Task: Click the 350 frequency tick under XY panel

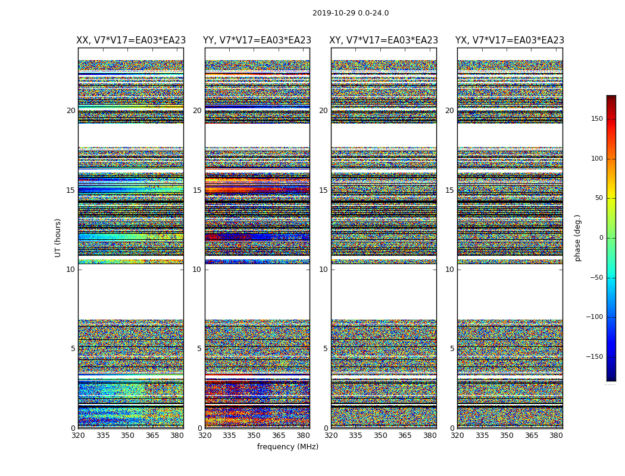Action: 380,436
